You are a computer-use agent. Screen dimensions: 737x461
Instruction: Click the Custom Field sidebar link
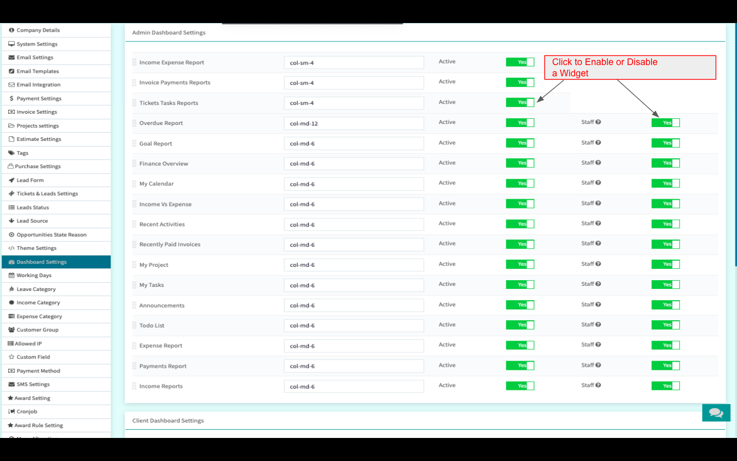[x=33, y=357]
